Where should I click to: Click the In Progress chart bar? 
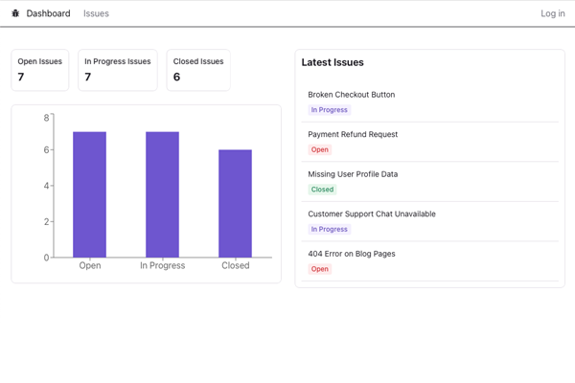coord(162,194)
